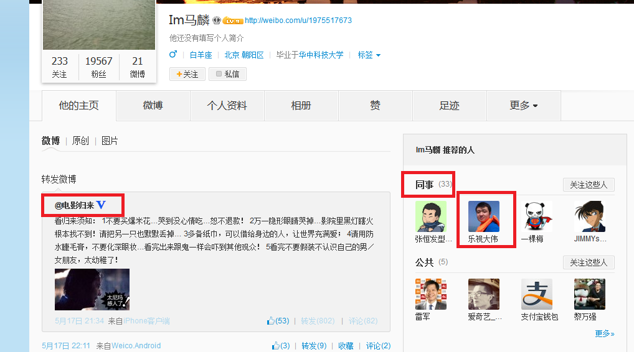This screenshot has width=634, height=352.
Task: Open the weibo.com/u/1975517673 link
Action: click(x=298, y=20)
